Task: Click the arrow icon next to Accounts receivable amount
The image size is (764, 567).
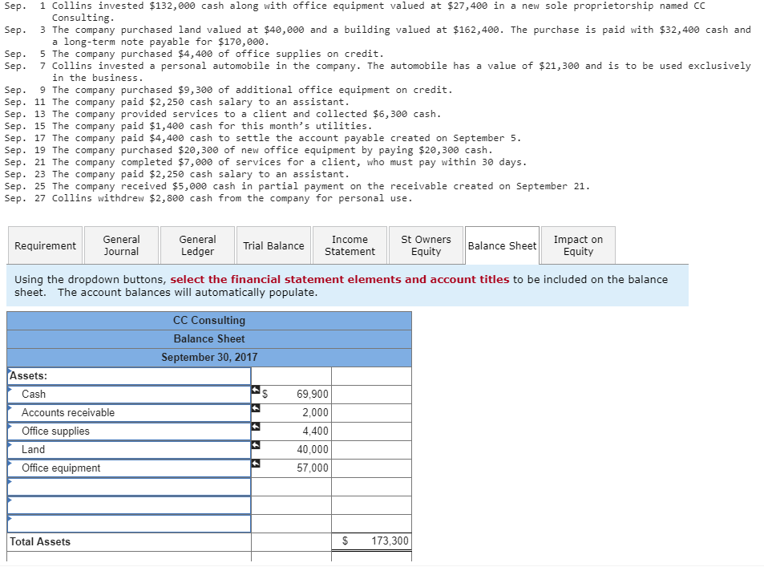Action: pyautogui.click(x=255, y=409)
